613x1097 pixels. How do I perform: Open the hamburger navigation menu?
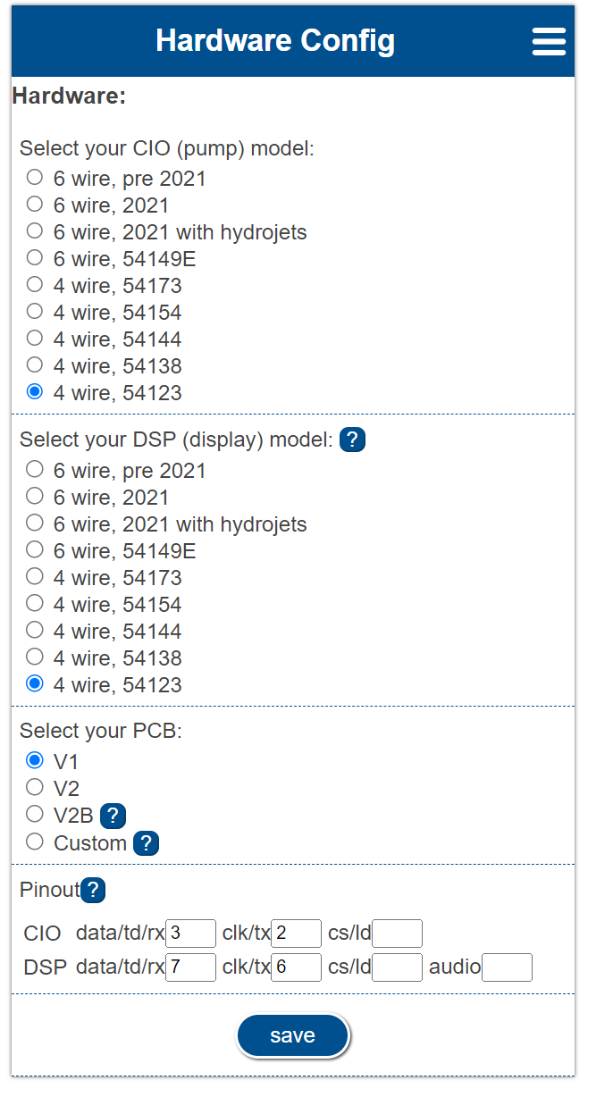point(549,41)
